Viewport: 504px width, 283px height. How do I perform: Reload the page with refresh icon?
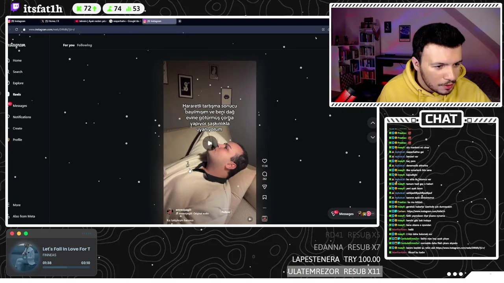[16, 29]
